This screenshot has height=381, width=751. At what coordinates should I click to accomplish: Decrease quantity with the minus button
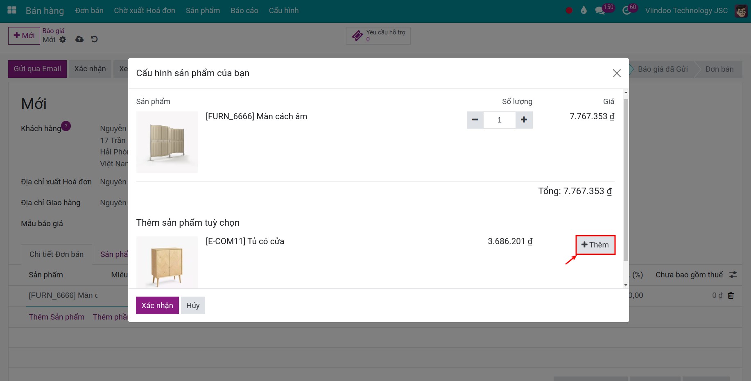tap(475, 120)
